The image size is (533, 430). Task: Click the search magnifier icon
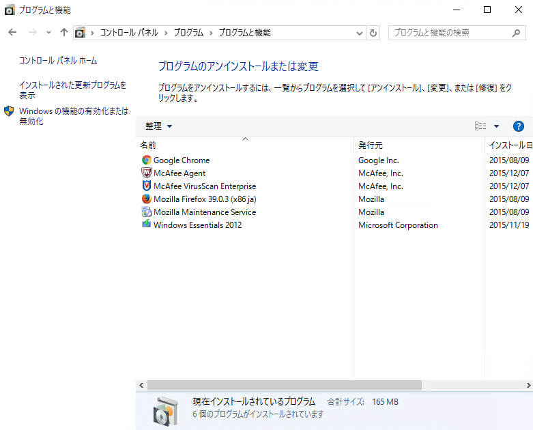tap(516, 33)
